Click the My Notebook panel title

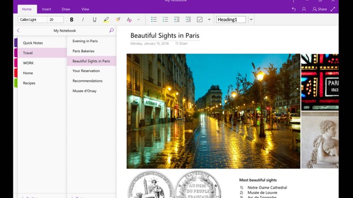tap(65, 31)
